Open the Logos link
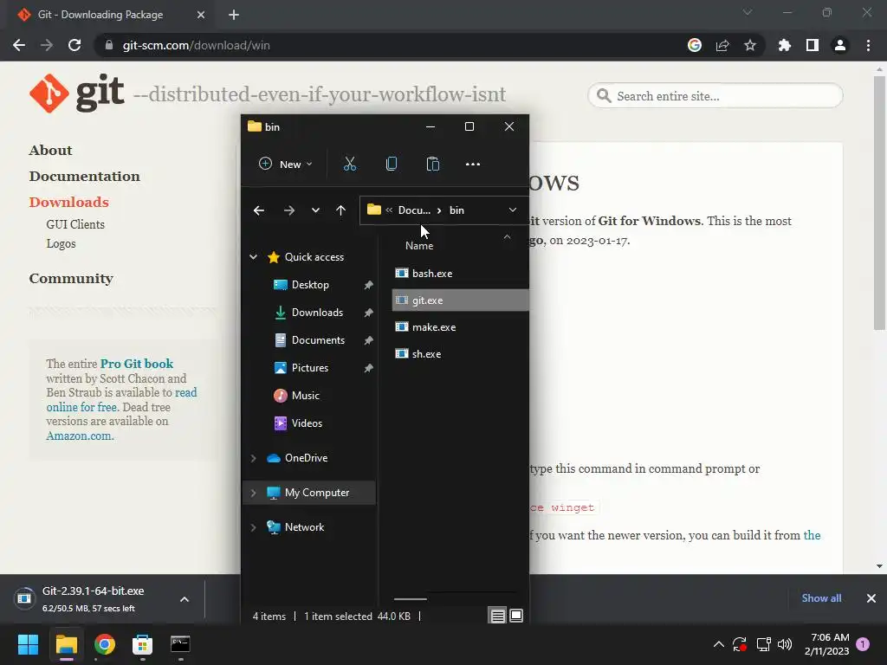The width and height of the screenshot is (887, 665). coord(62,243)
